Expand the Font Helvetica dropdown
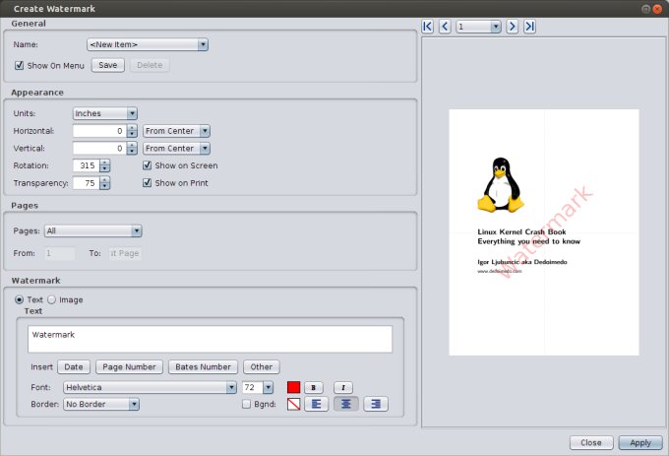The width and height of the screenshot is (669, 456). click(150, 387)
